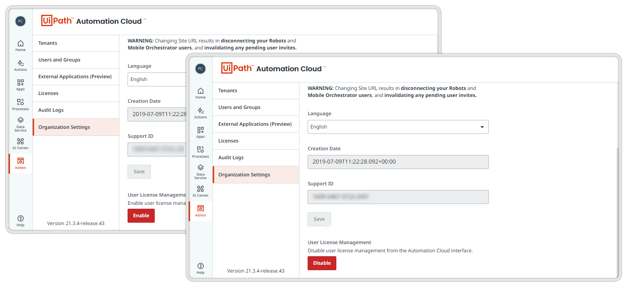Open Licenses in the back window menu
Screen dimensions: 628x285
pyautogui.click(x=76, y=93)
